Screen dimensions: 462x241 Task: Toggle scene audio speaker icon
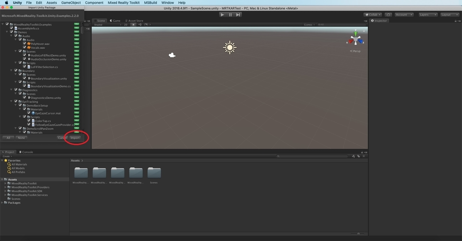(140, 25)
